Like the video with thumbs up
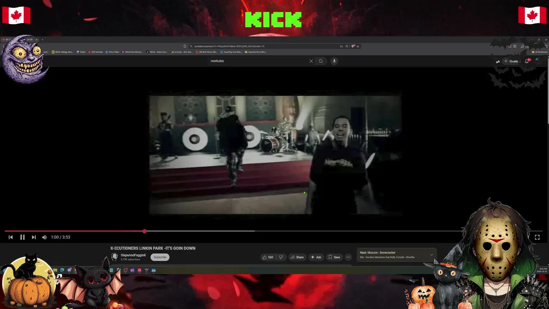This screenshot has width=549, height=309. pos(268,257)
